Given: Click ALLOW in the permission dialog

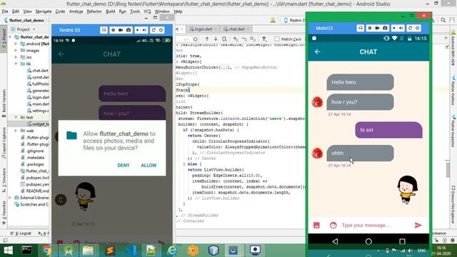Looking at the screenshot, I should click(149, 165).
